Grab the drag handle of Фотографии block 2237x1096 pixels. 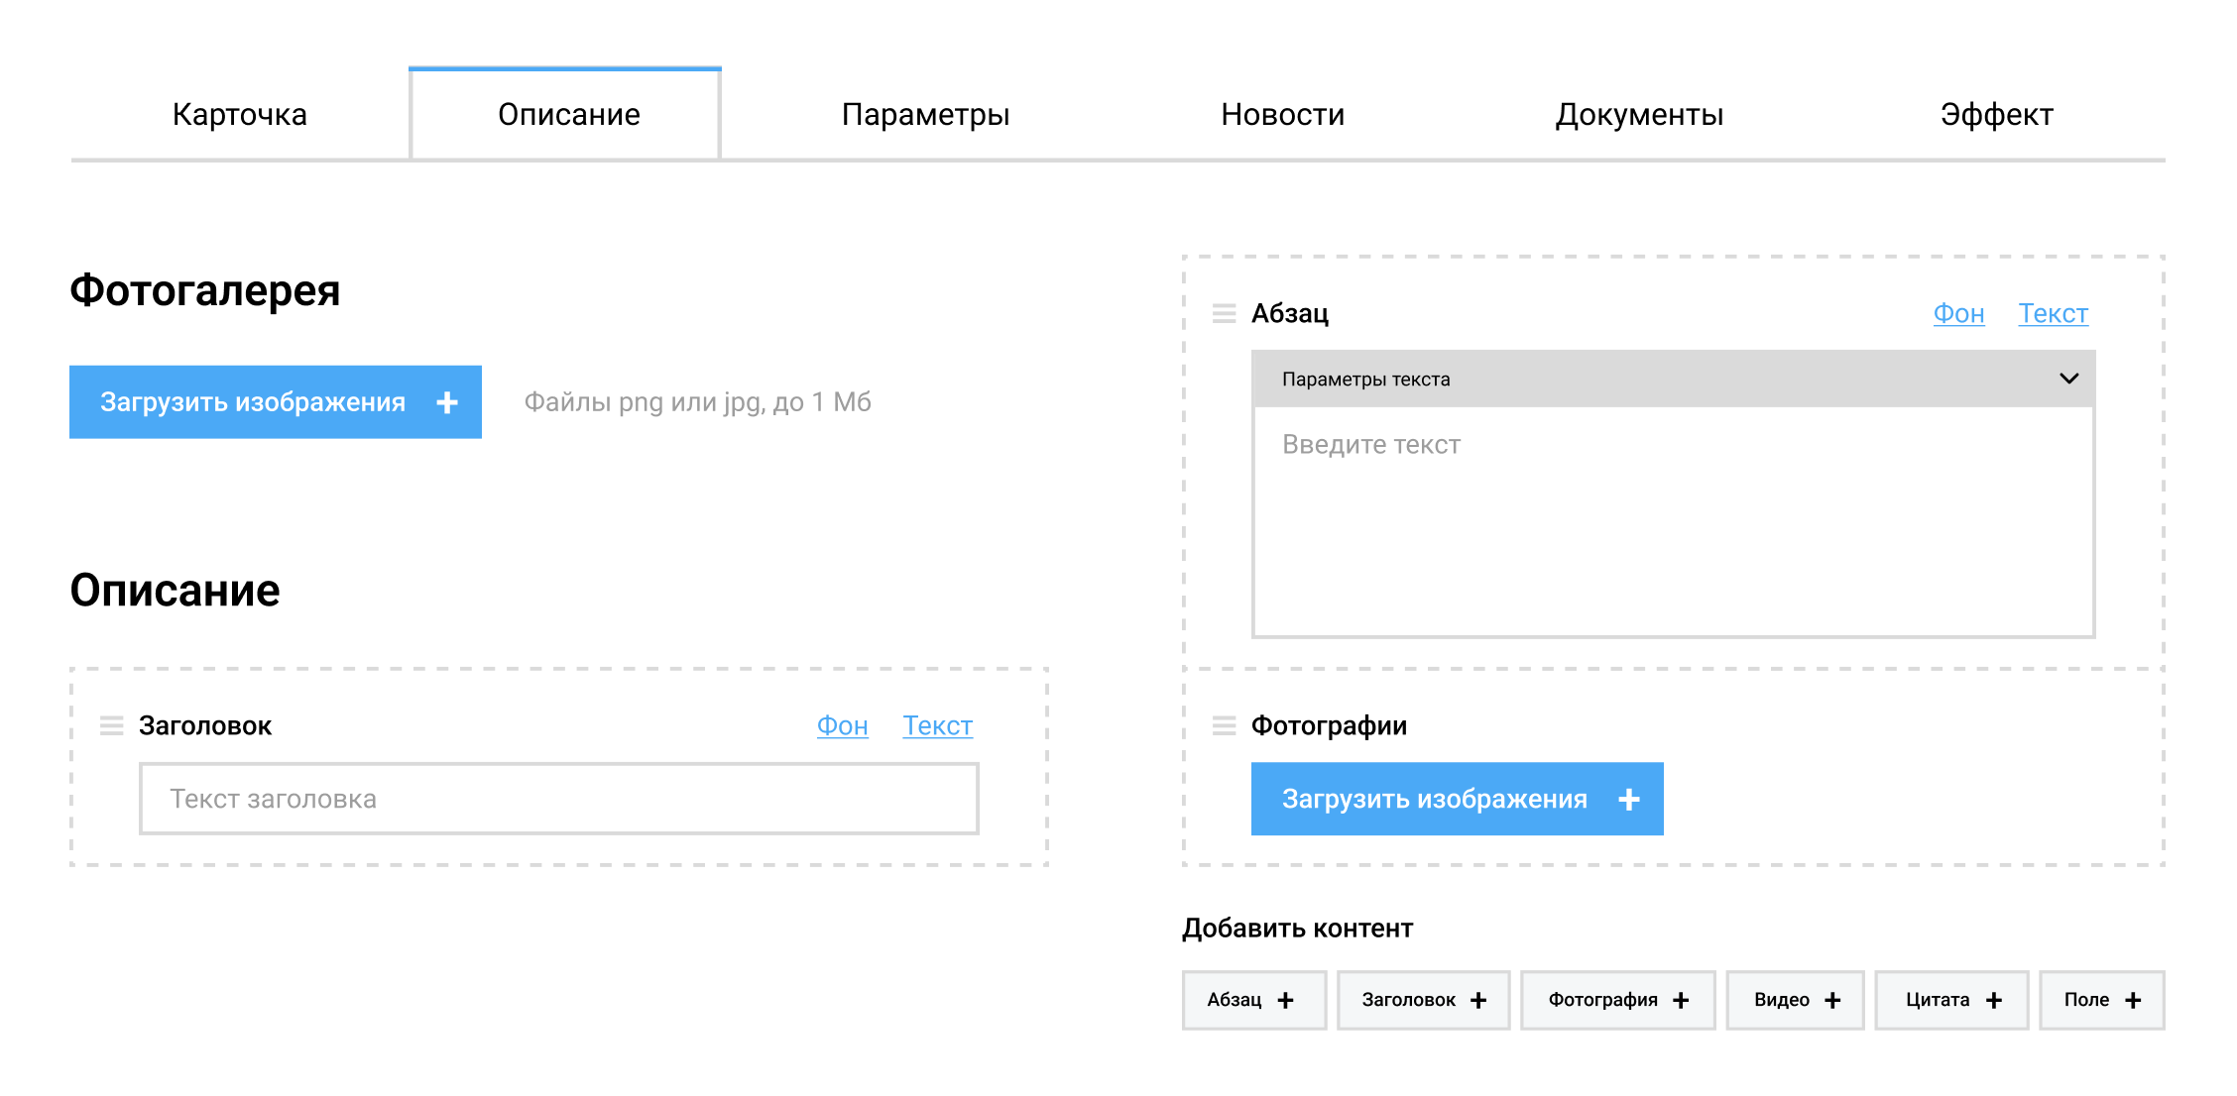pos(1225,725)
